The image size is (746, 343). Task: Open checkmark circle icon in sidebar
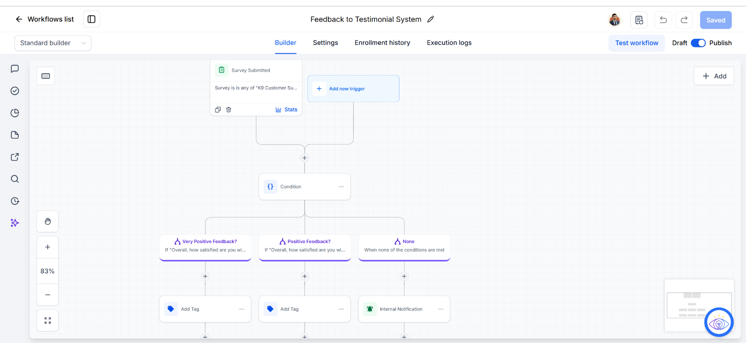[x=15, y=91]
